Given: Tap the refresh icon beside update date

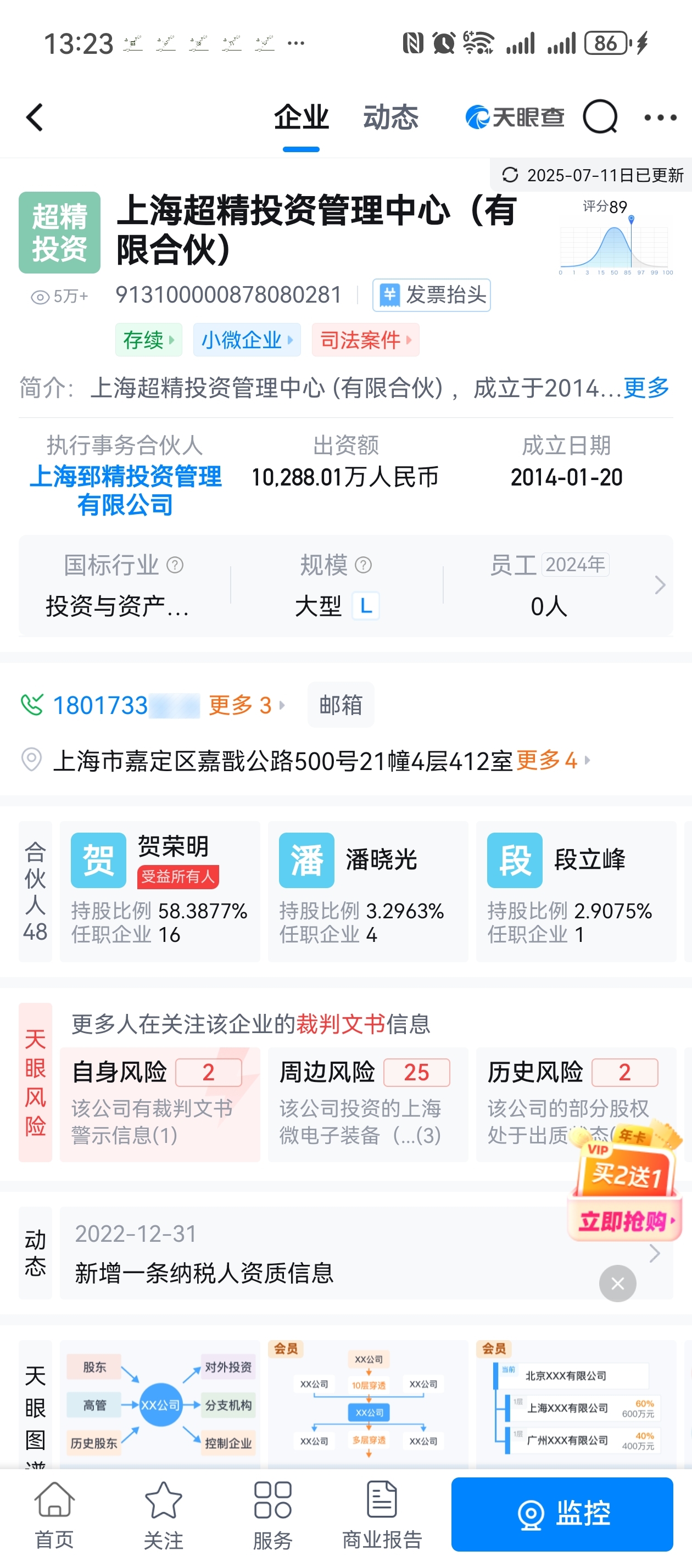Looking at the screenshot, I should point(510,175).
